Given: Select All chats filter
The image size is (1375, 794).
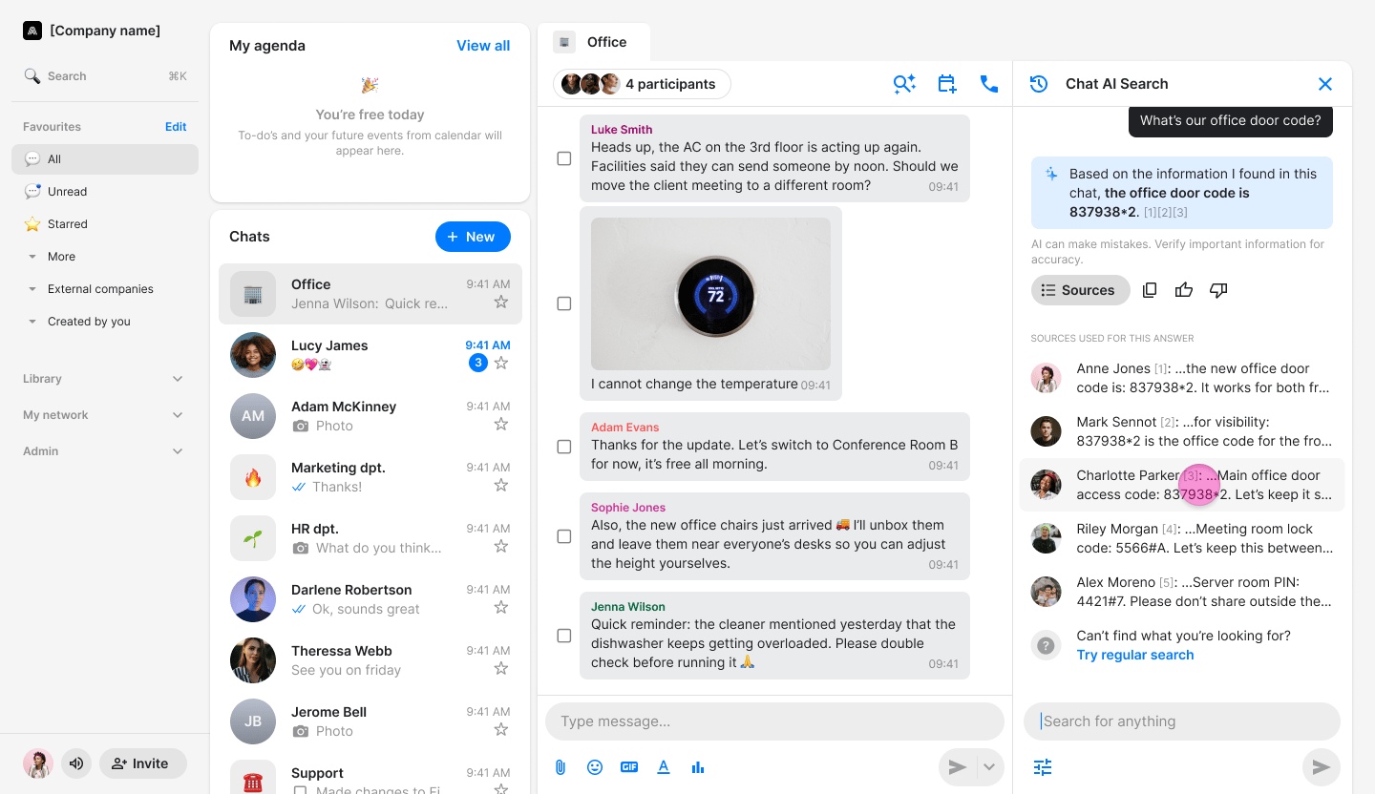Looking at the screenshot, I should 105,159.
